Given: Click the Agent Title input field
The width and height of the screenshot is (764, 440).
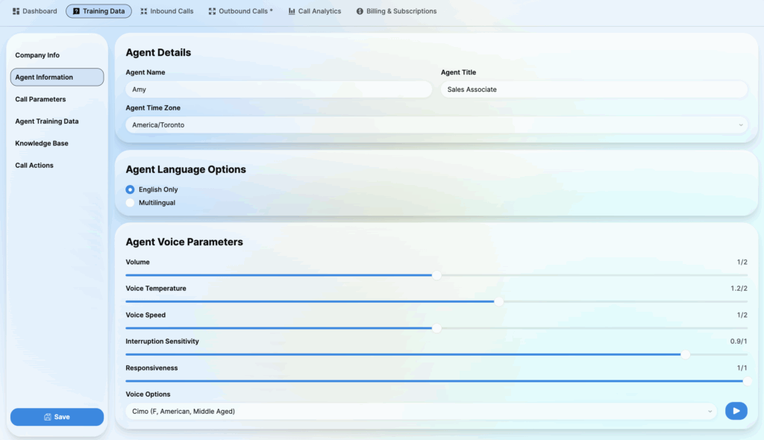Looking at the screenshot, I should pos(594,89).
